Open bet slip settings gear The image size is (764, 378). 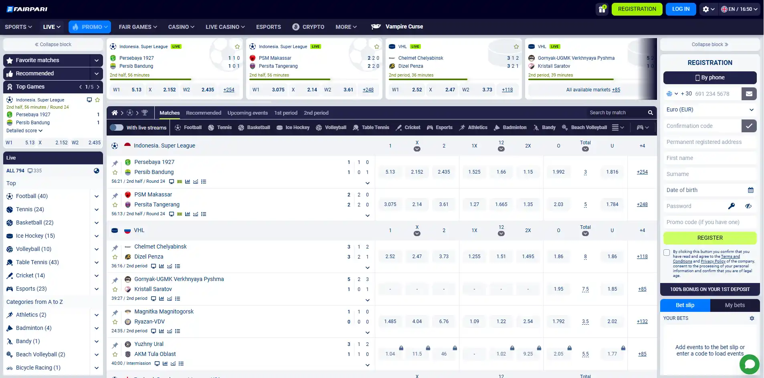(x=752, y=318)
